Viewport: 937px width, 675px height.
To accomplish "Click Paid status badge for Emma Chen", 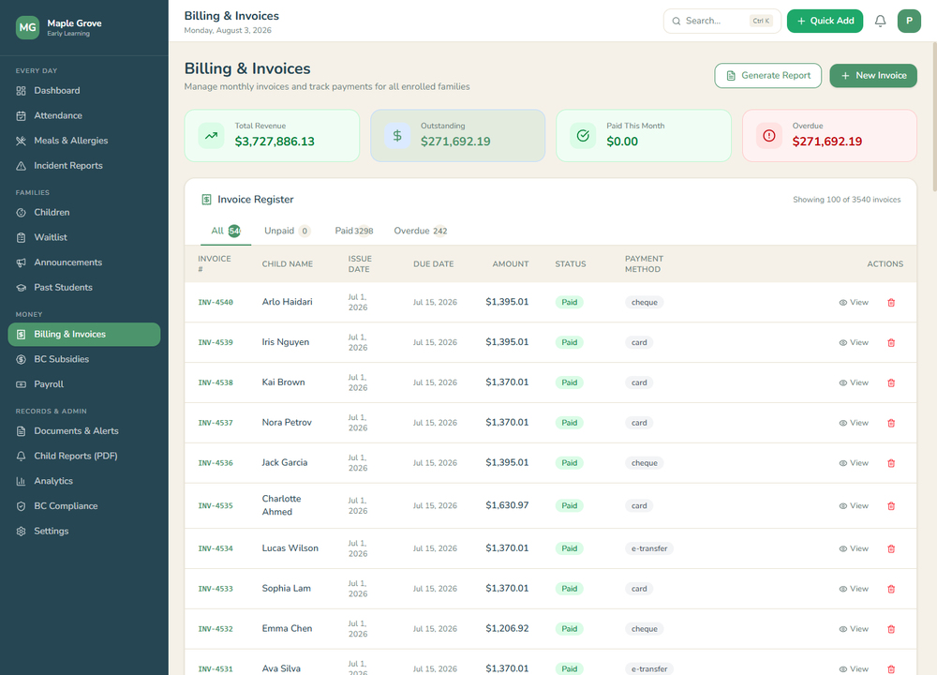I will pos(570,629).
